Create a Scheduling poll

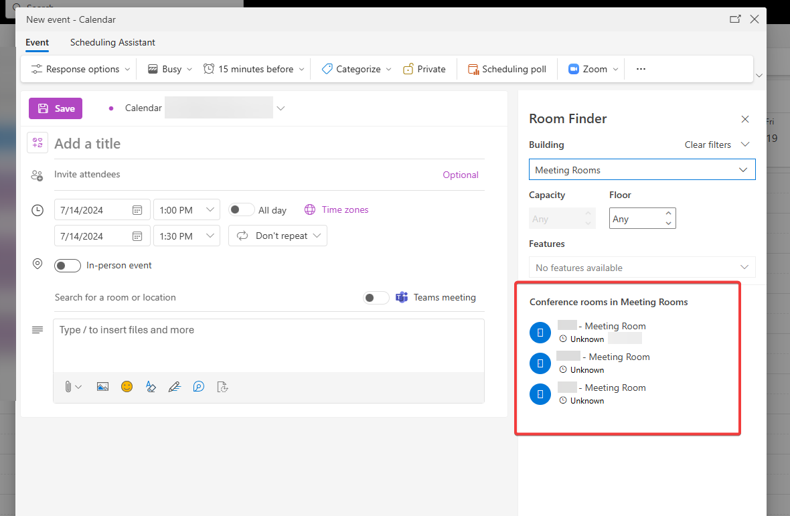(507, 69)
